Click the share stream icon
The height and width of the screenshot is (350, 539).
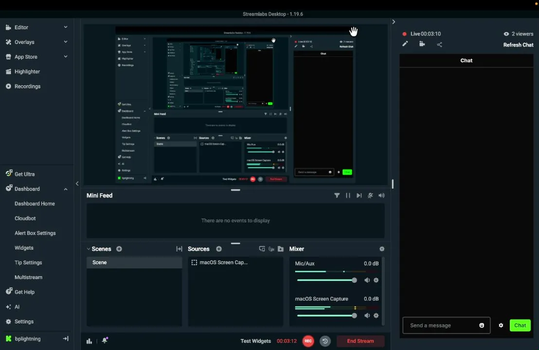point(439,44)
